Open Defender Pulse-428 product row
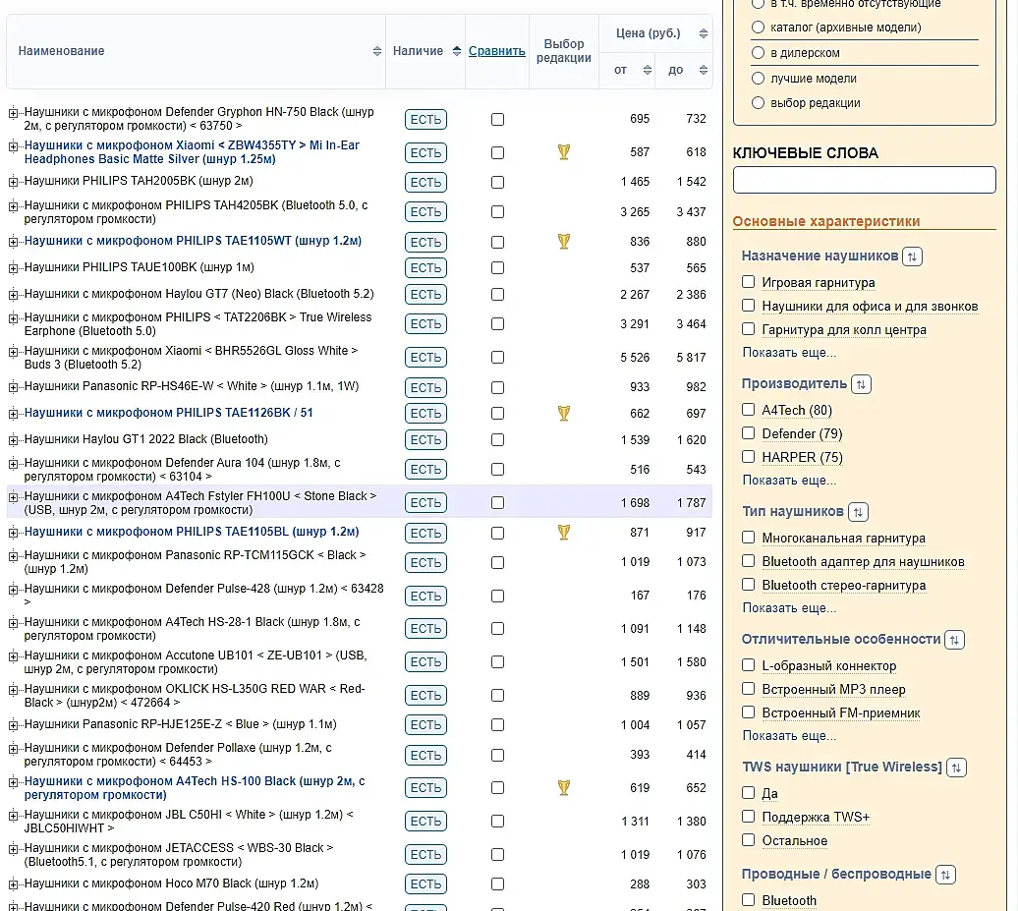This screenshot has width=1018, height=911. [203, 596]
